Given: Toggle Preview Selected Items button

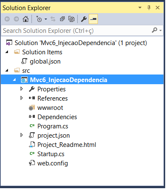Looking at the screenshot, I should pos(93,19).
